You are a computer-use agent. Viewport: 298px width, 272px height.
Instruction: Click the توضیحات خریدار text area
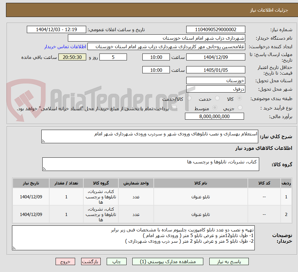134,238
